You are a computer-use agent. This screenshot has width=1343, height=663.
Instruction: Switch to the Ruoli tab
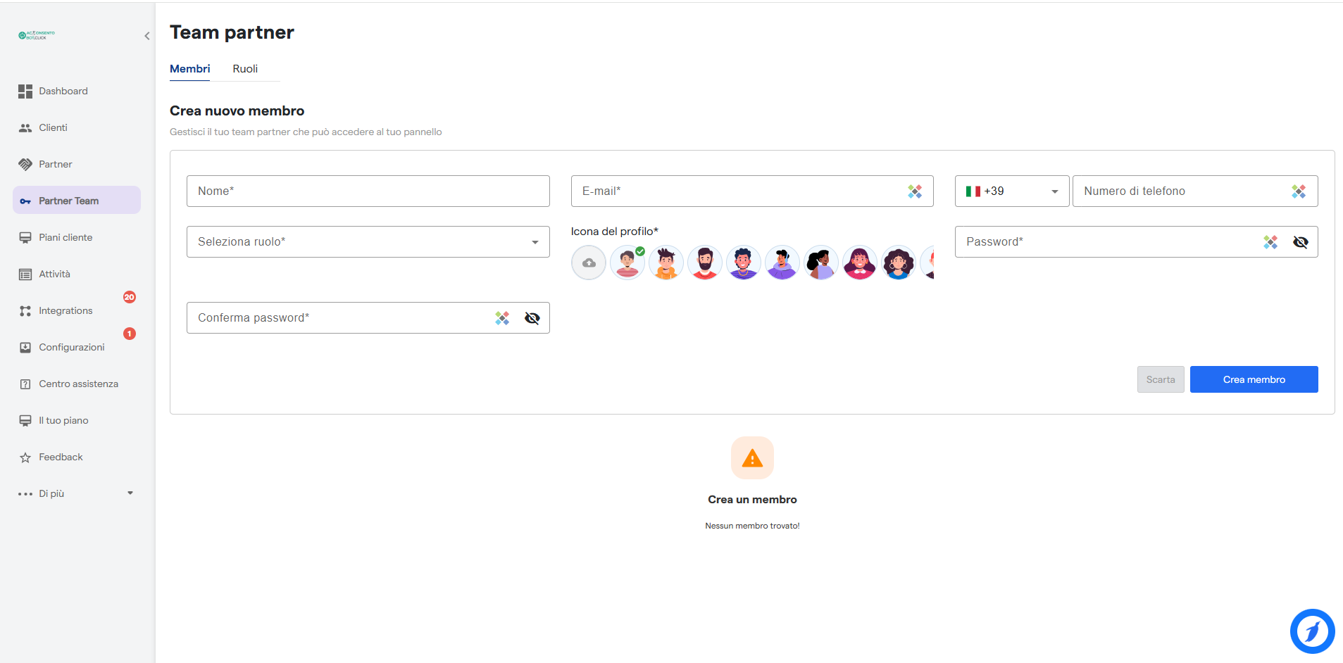pos(245,69)
